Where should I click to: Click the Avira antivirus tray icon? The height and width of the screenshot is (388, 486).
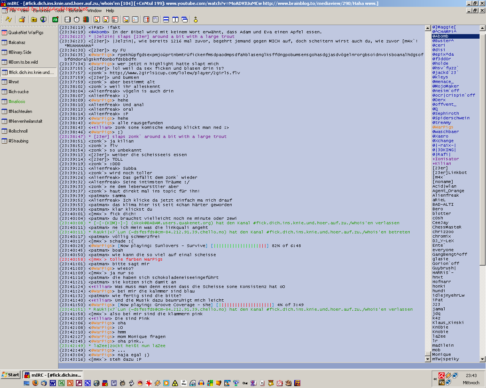442,375
